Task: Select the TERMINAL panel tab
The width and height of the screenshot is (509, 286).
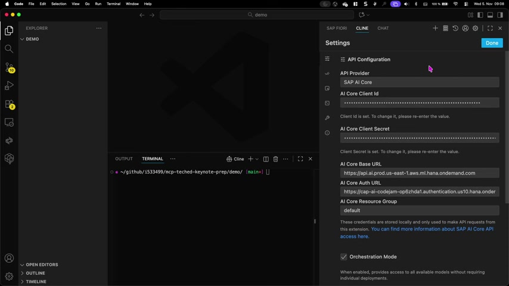Action: (x=152, y=158)
